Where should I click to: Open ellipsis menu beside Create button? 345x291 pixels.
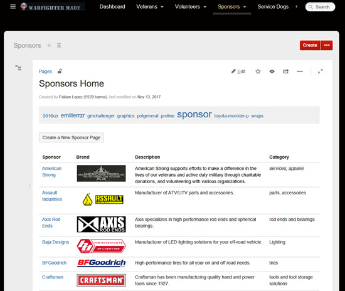pyautogui.click(x=327, y=45)
